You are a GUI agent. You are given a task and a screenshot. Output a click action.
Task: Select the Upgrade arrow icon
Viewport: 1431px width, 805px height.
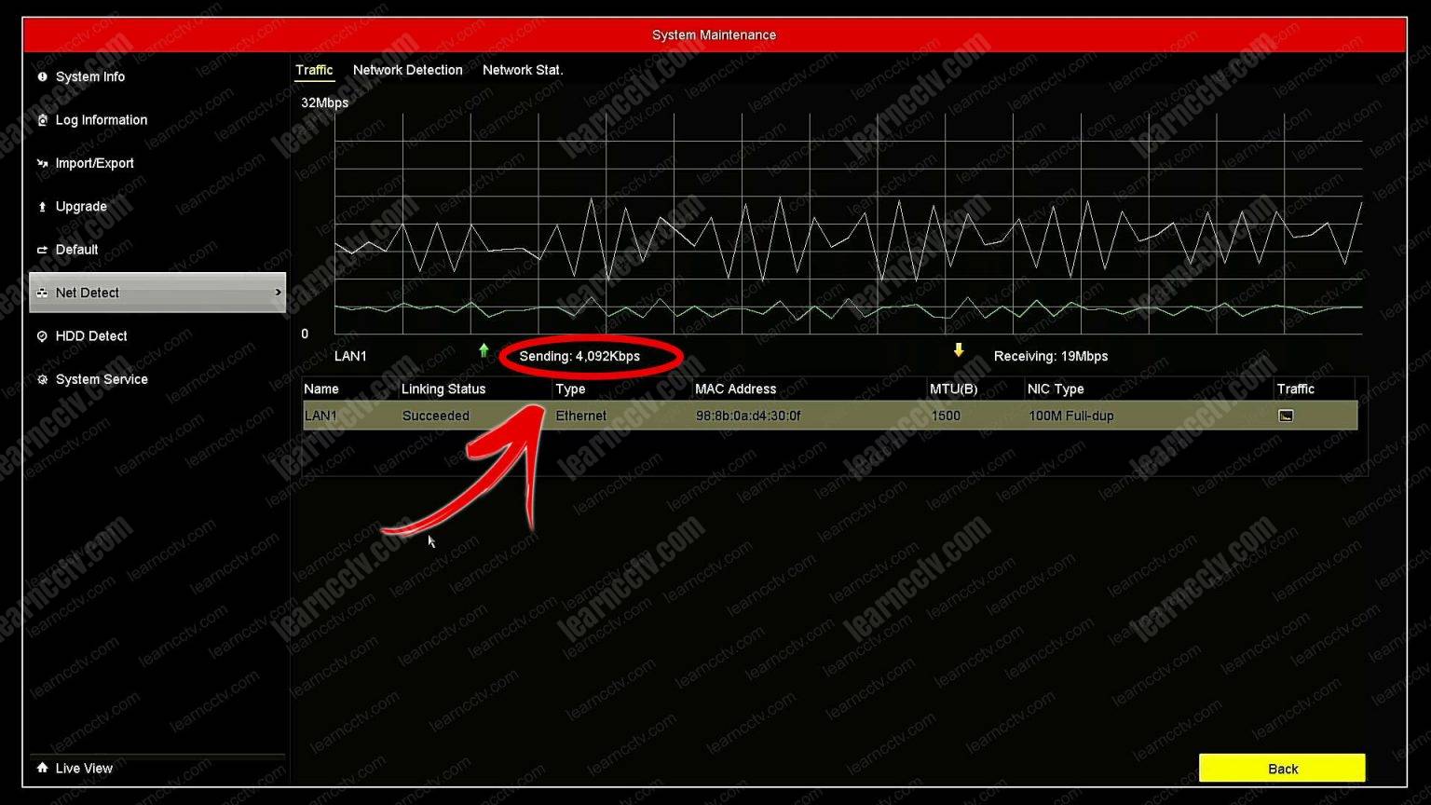pyautogui.click(x=42, y=206)
